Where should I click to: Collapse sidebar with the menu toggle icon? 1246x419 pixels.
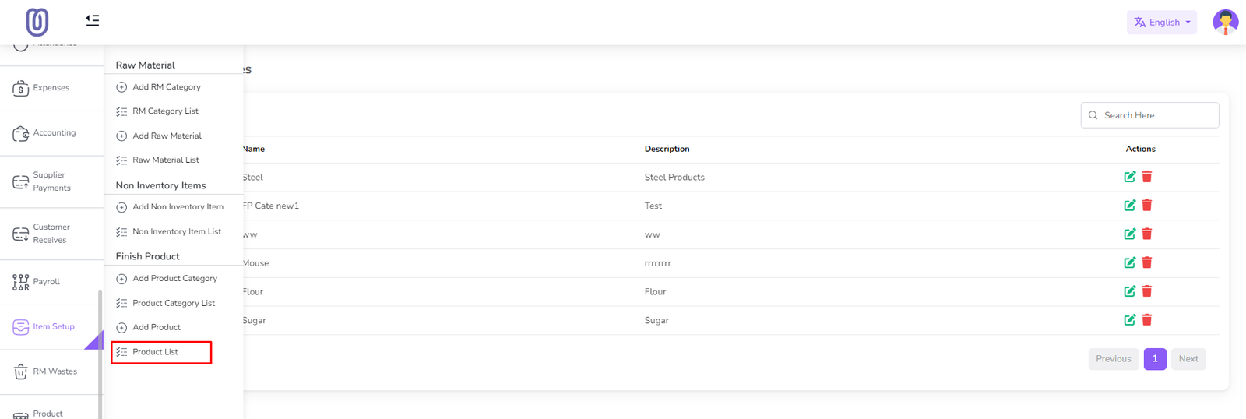pyautogui.click(x=93, y=20)
